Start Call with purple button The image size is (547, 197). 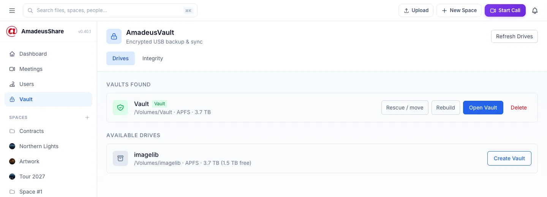505,11
